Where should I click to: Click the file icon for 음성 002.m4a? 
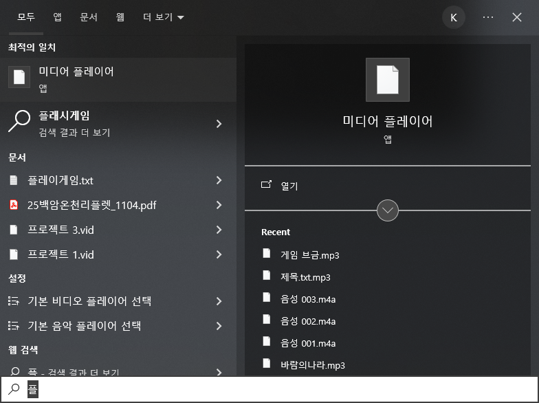[267, 319]
